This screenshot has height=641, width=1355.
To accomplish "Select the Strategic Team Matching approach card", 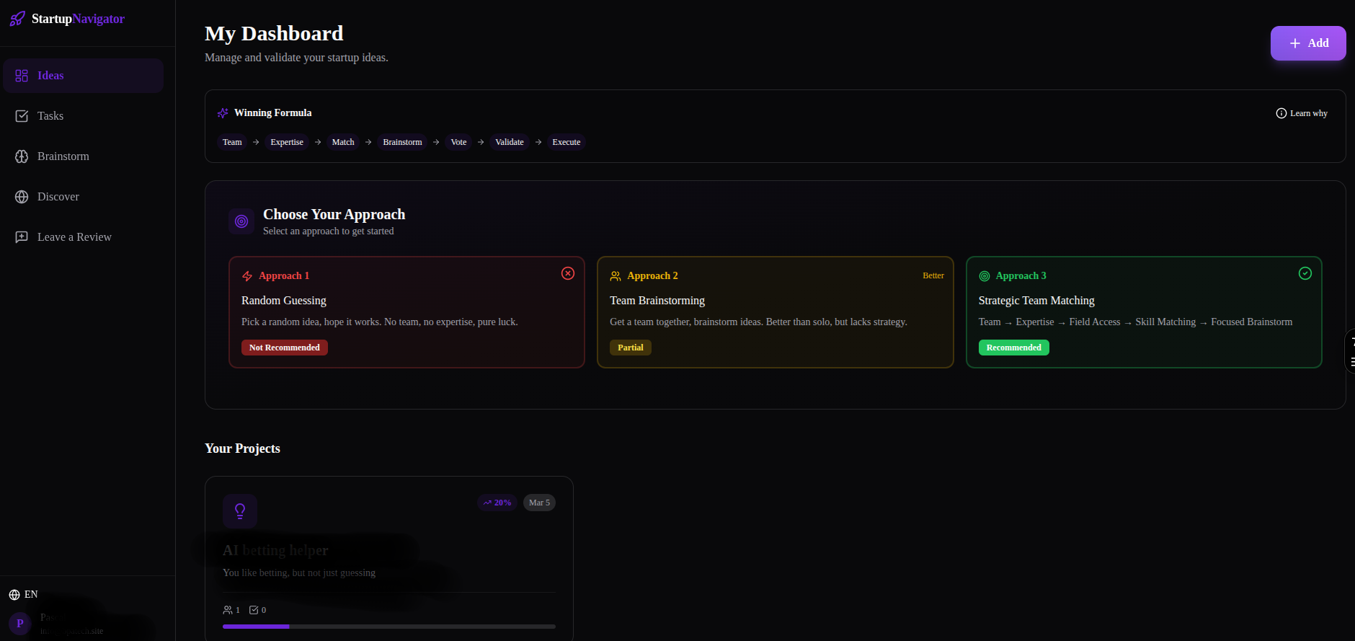I will tap(1143, 311).
